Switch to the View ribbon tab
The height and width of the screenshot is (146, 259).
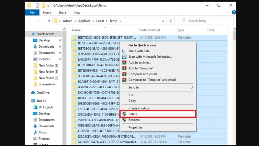coord(77,13)
